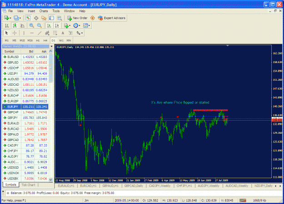Select the Text Label tool
Viewport: 284px width, 204px height.
click(x=70, y=33)
